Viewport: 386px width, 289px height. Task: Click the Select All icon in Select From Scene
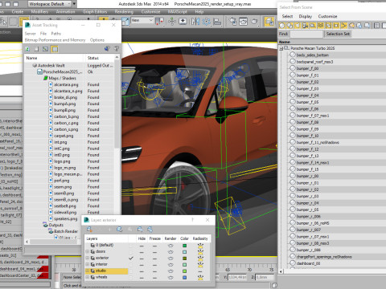(x=376, y=26)
